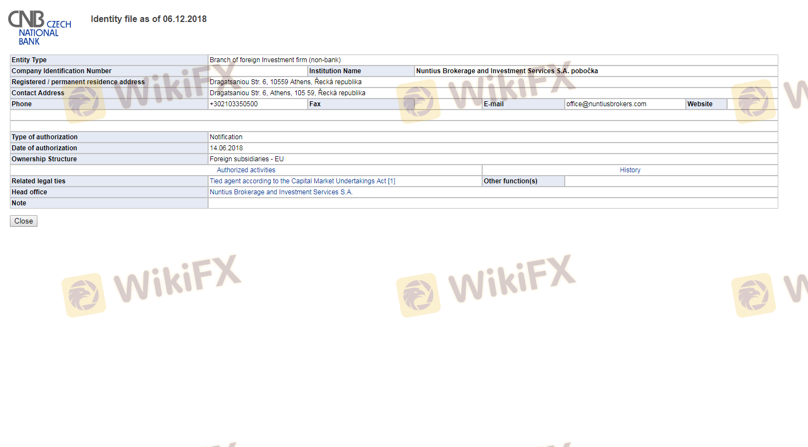Select the authorization date 14.06.2018
This screenshot has height=447, width=808.
click(226, 148)
